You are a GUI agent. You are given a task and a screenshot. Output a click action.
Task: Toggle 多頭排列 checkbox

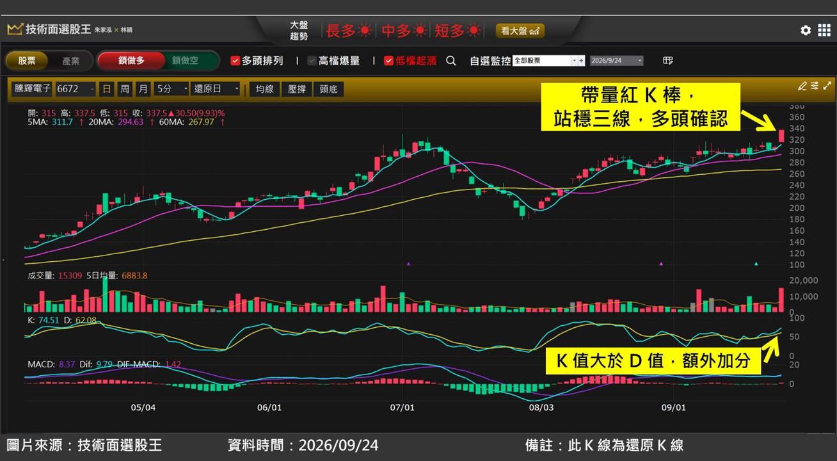(235, 61)
